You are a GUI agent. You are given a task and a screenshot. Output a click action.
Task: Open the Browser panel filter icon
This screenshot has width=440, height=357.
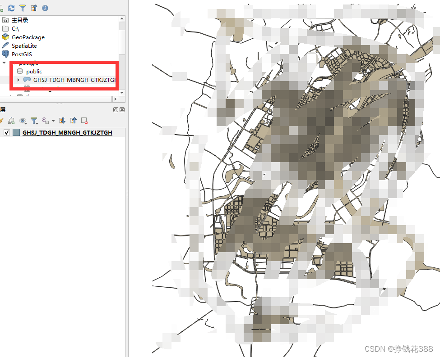[22, 8]
